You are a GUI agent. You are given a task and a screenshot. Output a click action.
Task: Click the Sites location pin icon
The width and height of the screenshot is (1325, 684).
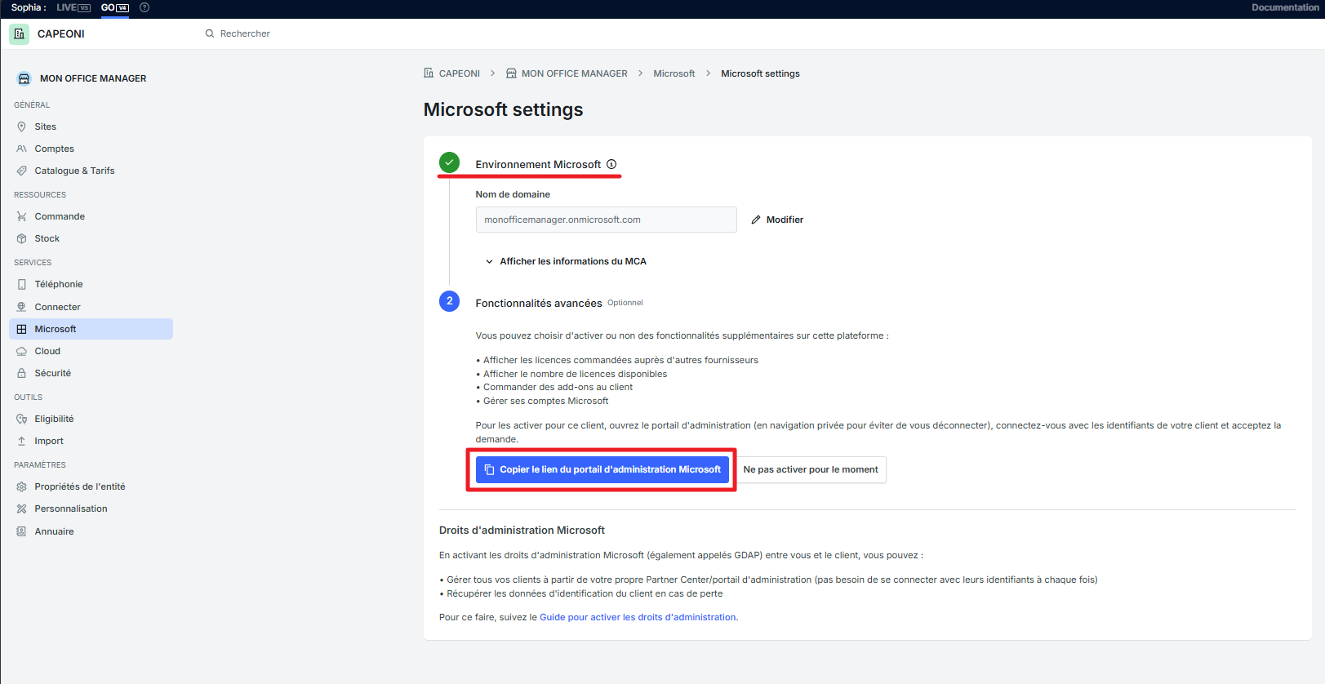tap(22, 127)
